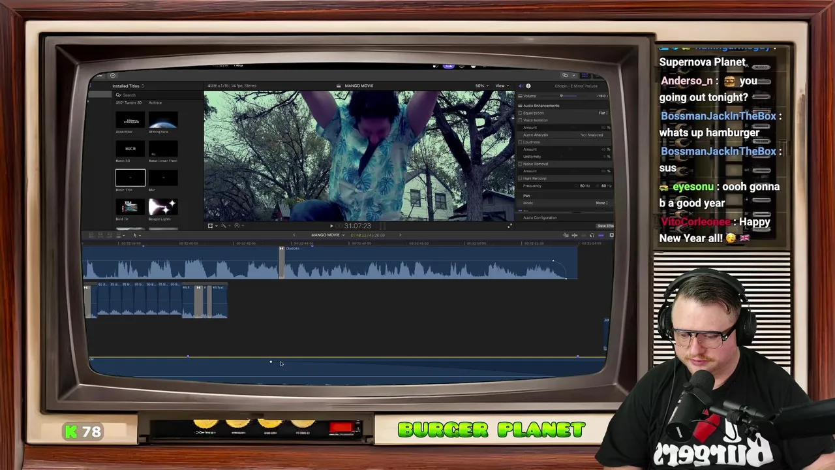This screenshot has height=470, width=835.
Task: Select the Basic Lower Third thumbnail
Action: [x=162, y=149]
